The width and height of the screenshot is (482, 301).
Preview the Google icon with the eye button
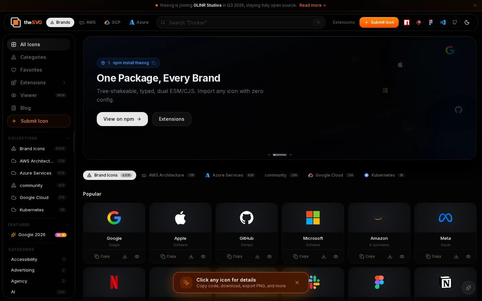point(137,257)
